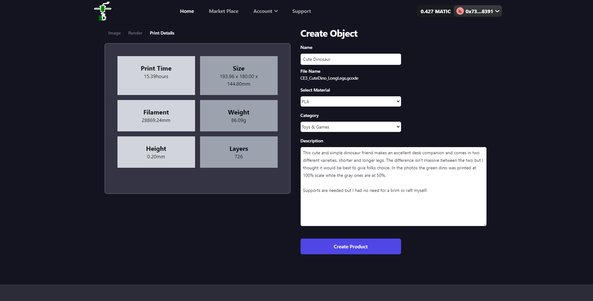Click the 3D printer logo icon
This screenshot has width=593, height=301.
coord(103,11)
